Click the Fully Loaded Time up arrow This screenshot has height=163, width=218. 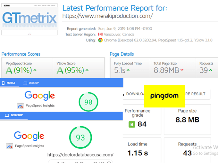pos(128,70)
